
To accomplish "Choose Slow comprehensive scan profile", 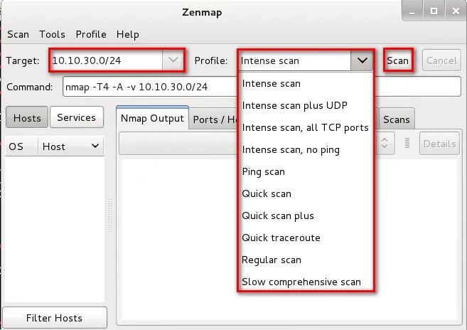I will tap(306, 282).
